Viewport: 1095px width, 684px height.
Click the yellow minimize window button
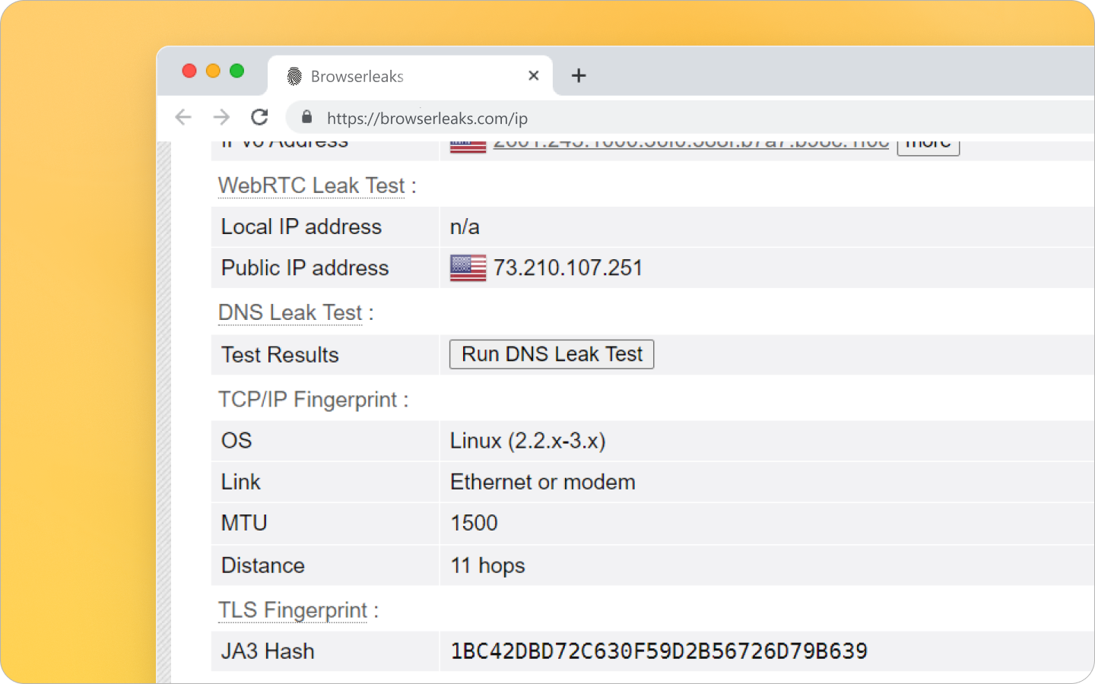(213, 71)
